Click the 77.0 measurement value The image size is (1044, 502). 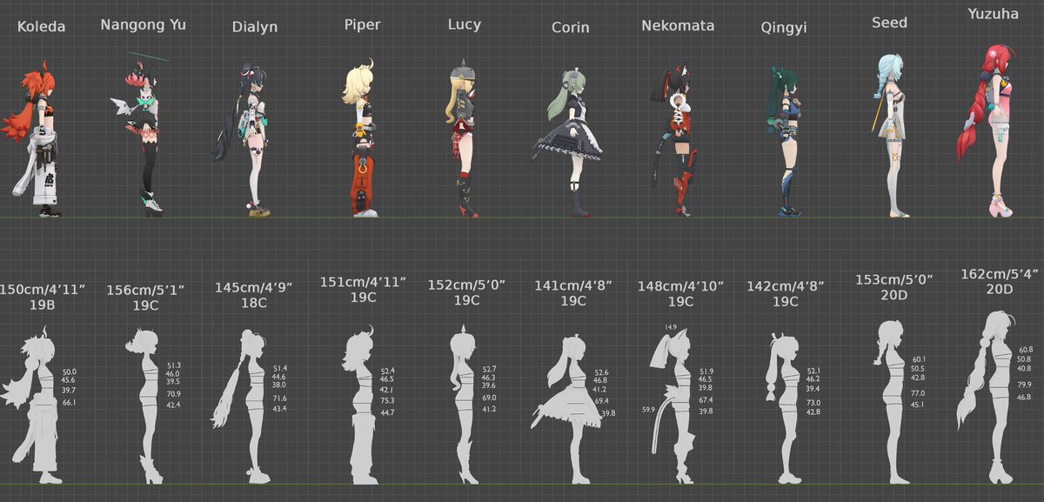point(919,393)
